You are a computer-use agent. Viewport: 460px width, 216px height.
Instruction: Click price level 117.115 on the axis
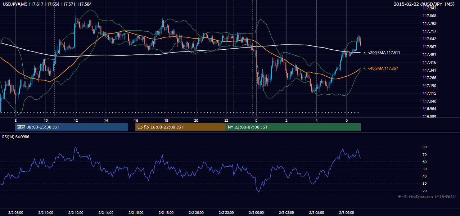(429, 93)
